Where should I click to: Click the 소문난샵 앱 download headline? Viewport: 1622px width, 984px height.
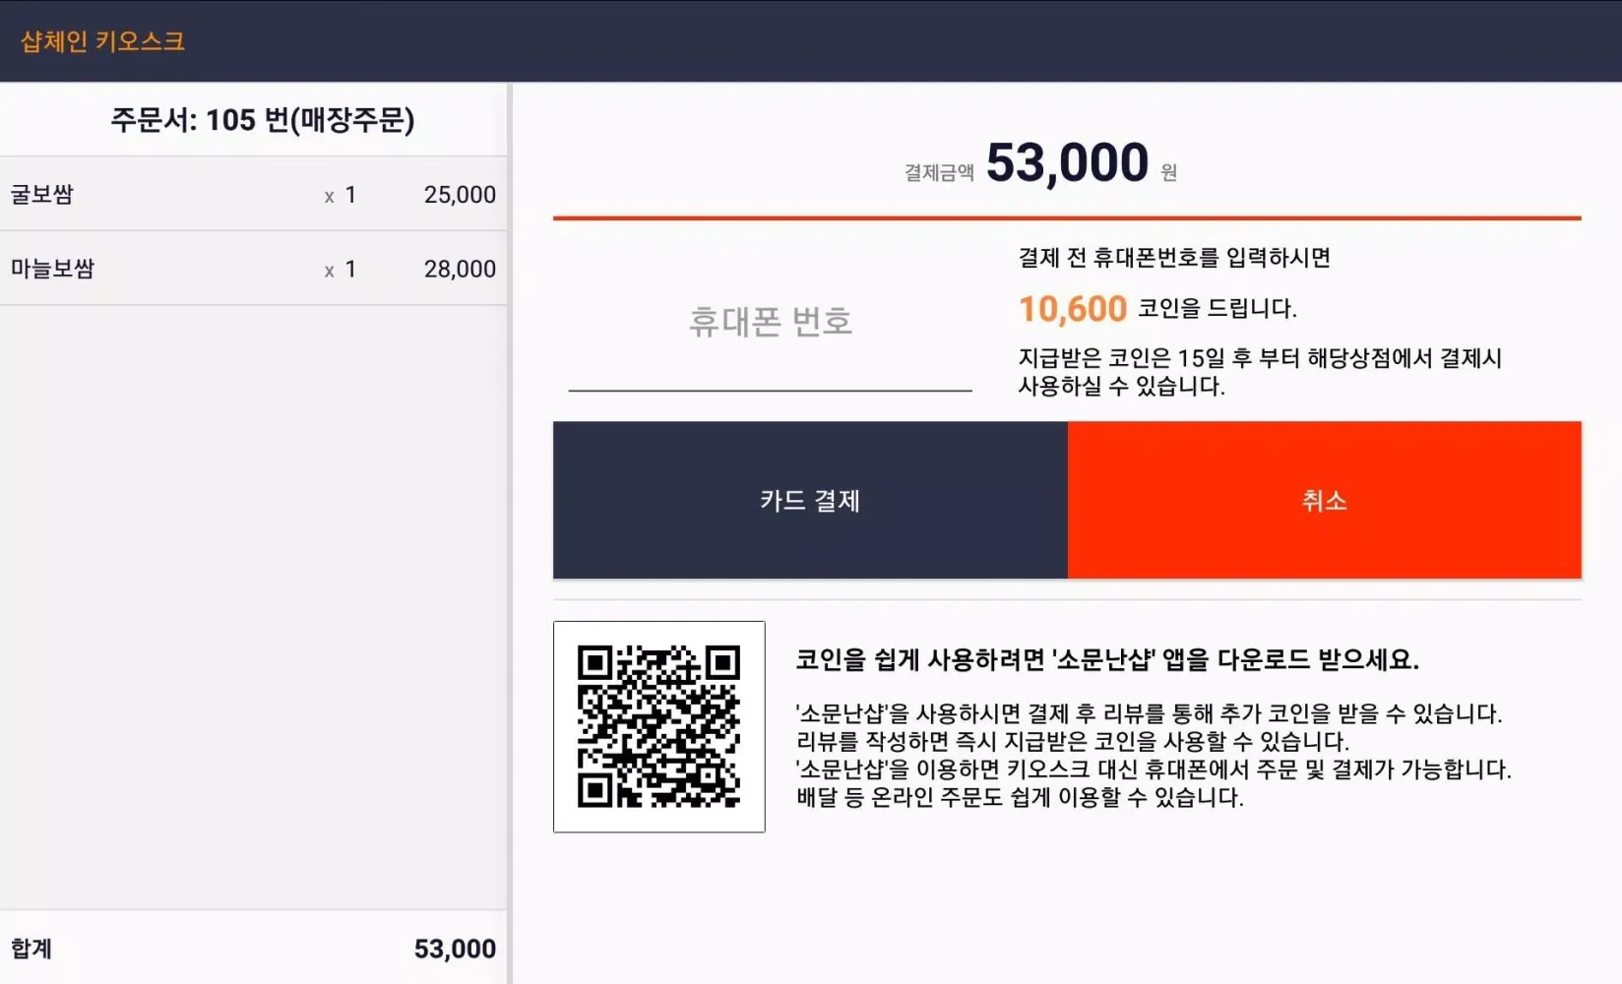pyautogui.click(x=1107, y=659)
